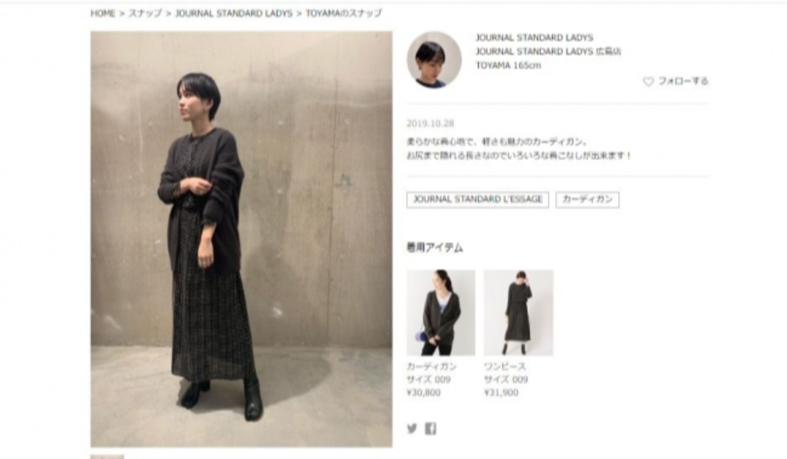Viewport: 787px width, 459px height.
Task: Click the heart icon next to フォローする
Action: [x=648, y=81]
